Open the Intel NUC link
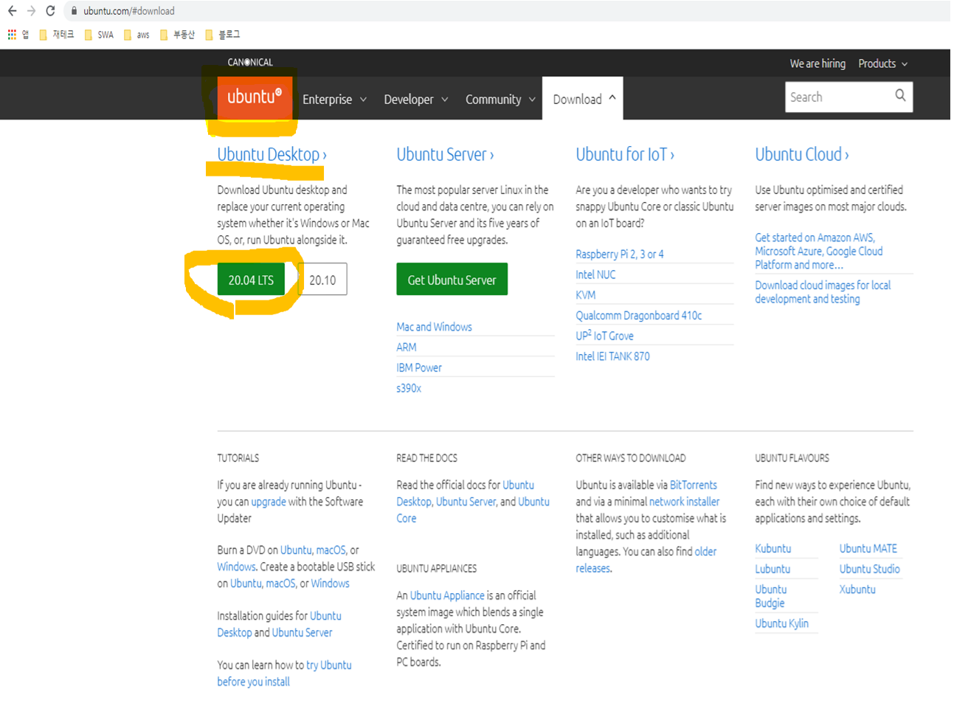This screenshot has width=954, height=706. point(595,274)
